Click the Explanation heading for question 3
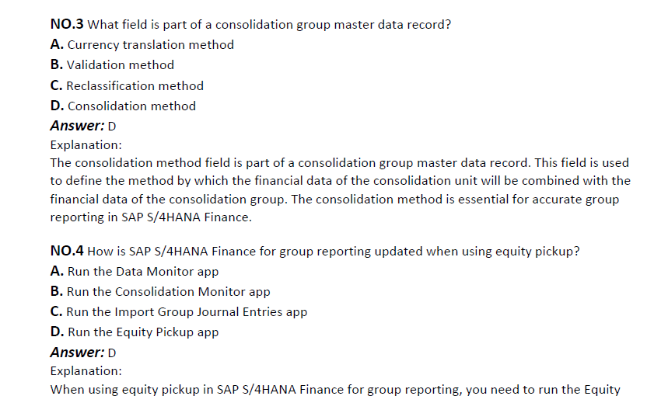Screen dimensions: 661x403 pos(86,145)
